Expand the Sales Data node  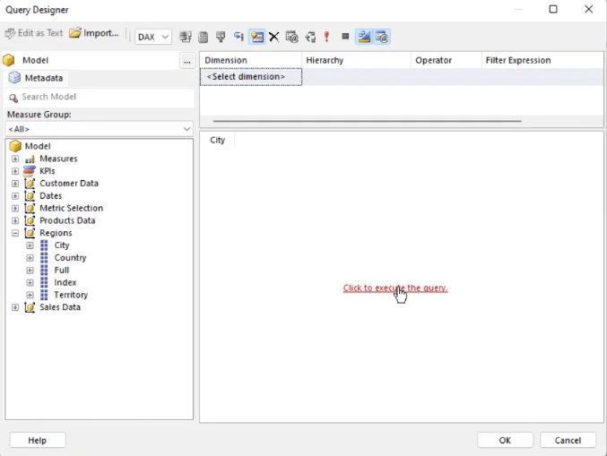(x=15, y=307)
